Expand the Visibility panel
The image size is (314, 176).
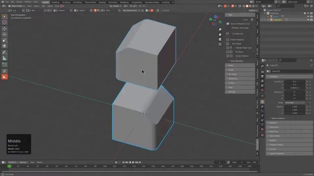point(289,140)
